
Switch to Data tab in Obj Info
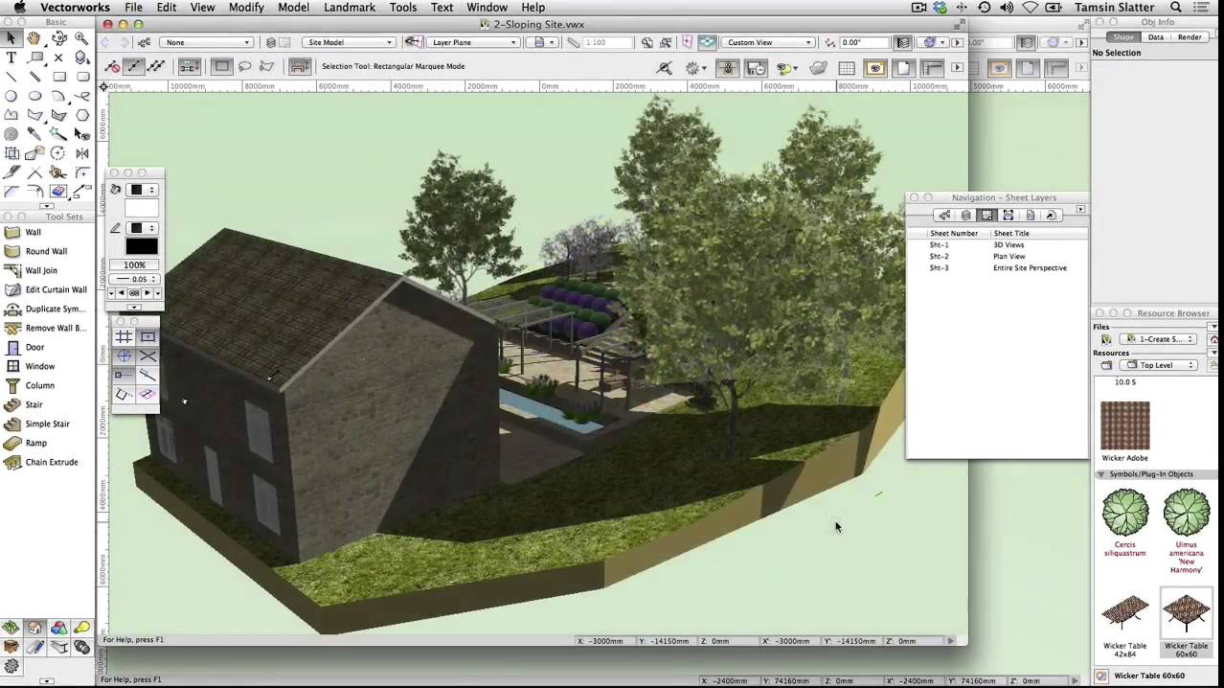(x=1156, y=37)
